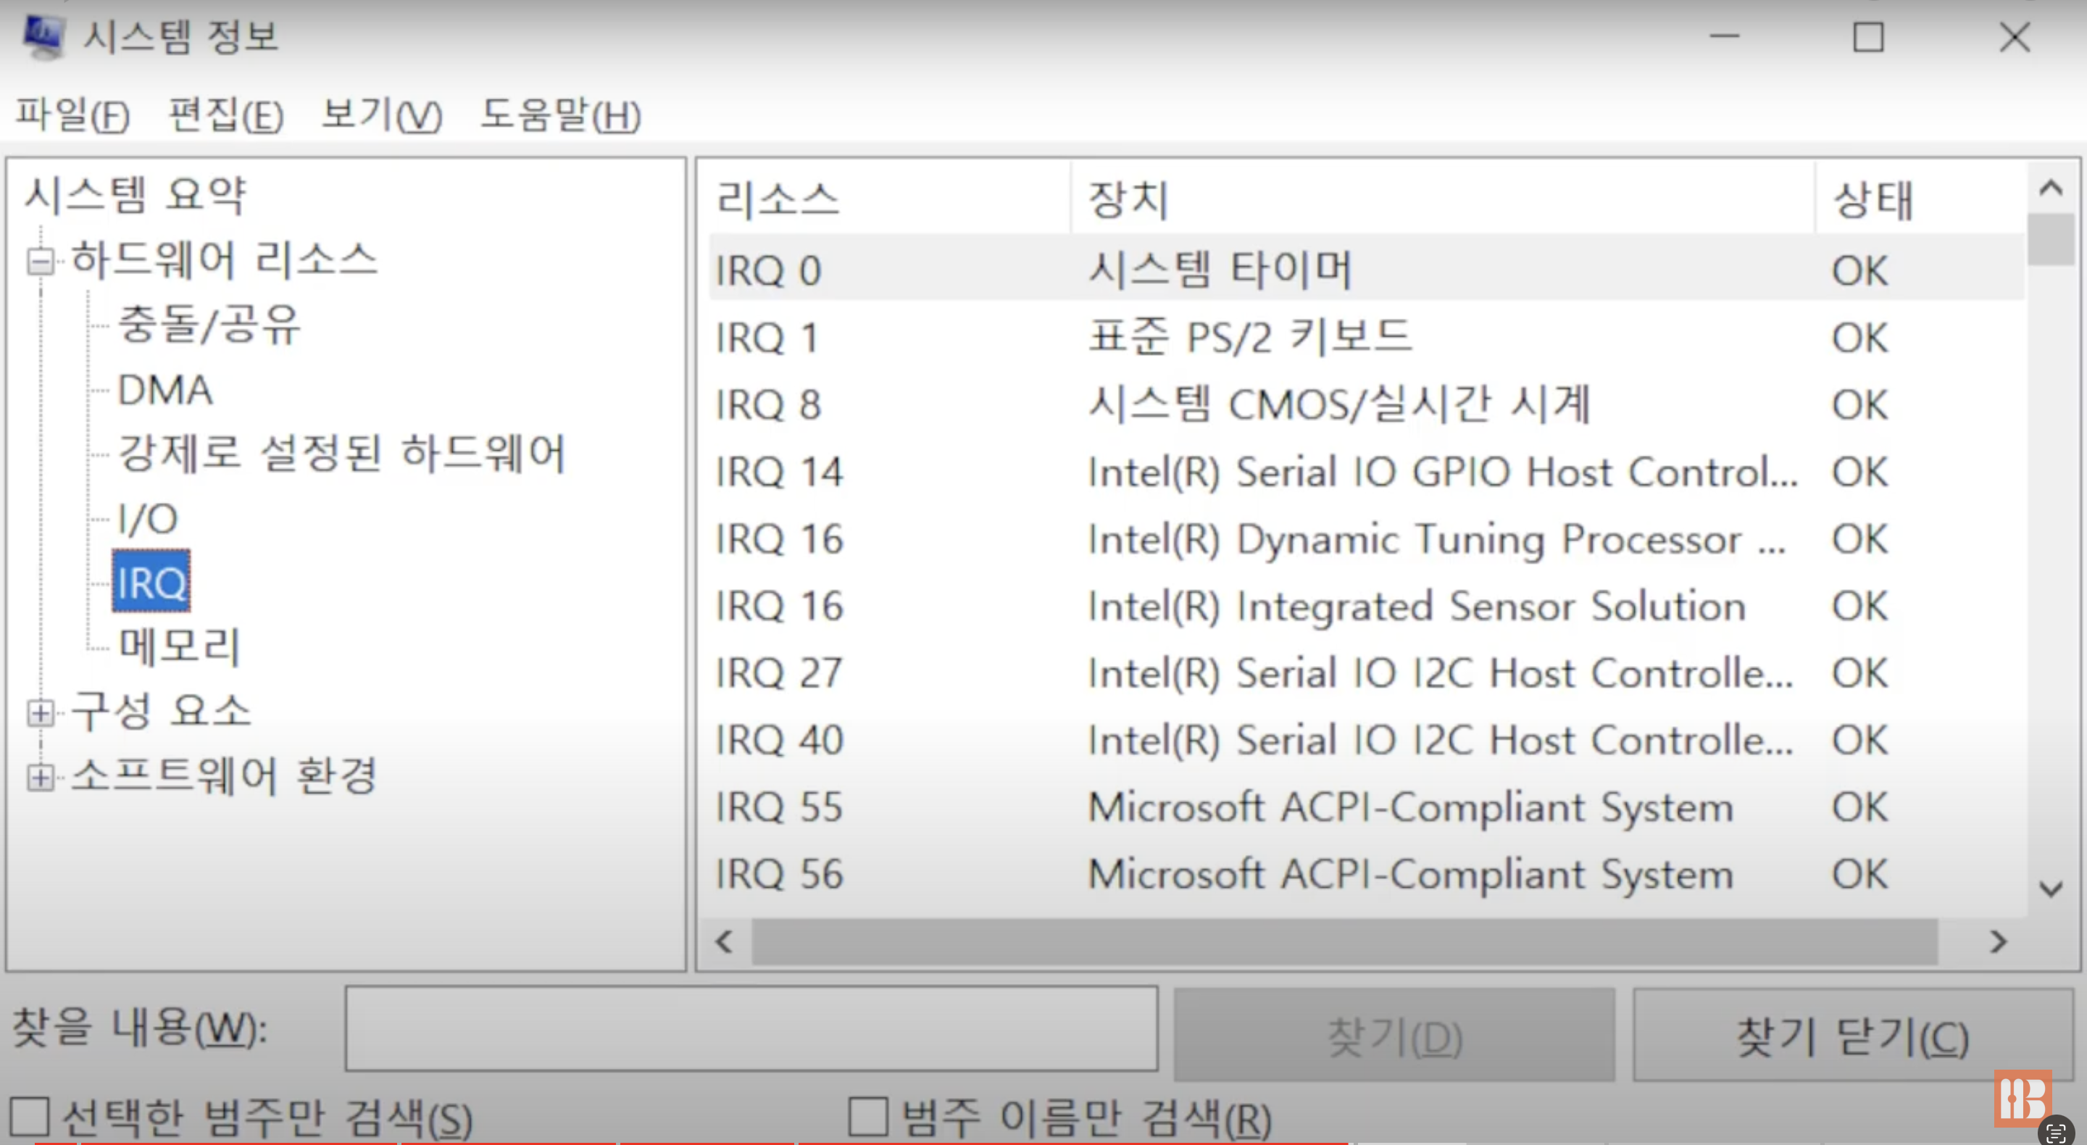The width and height of the screenshot is (2087, 1145).
Task: Select DMA tree item
Action: coord(165,390)
